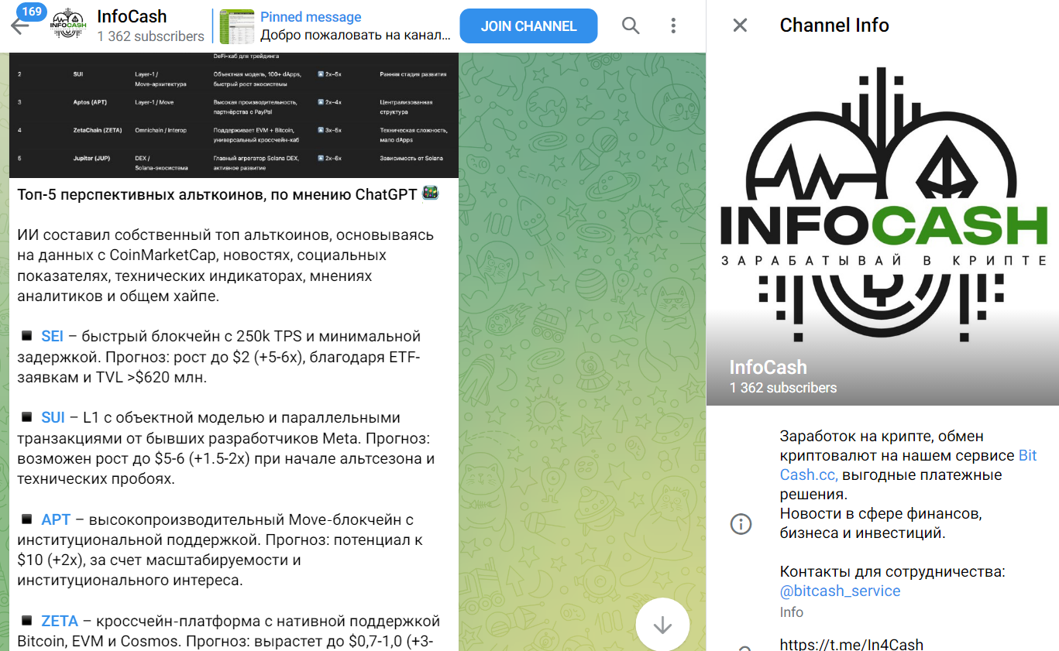Image resolution: width=1059 pixels, height=651 pixels.
Task: Click the JOIN CHANNEL button
Action: tap(528, 26)
